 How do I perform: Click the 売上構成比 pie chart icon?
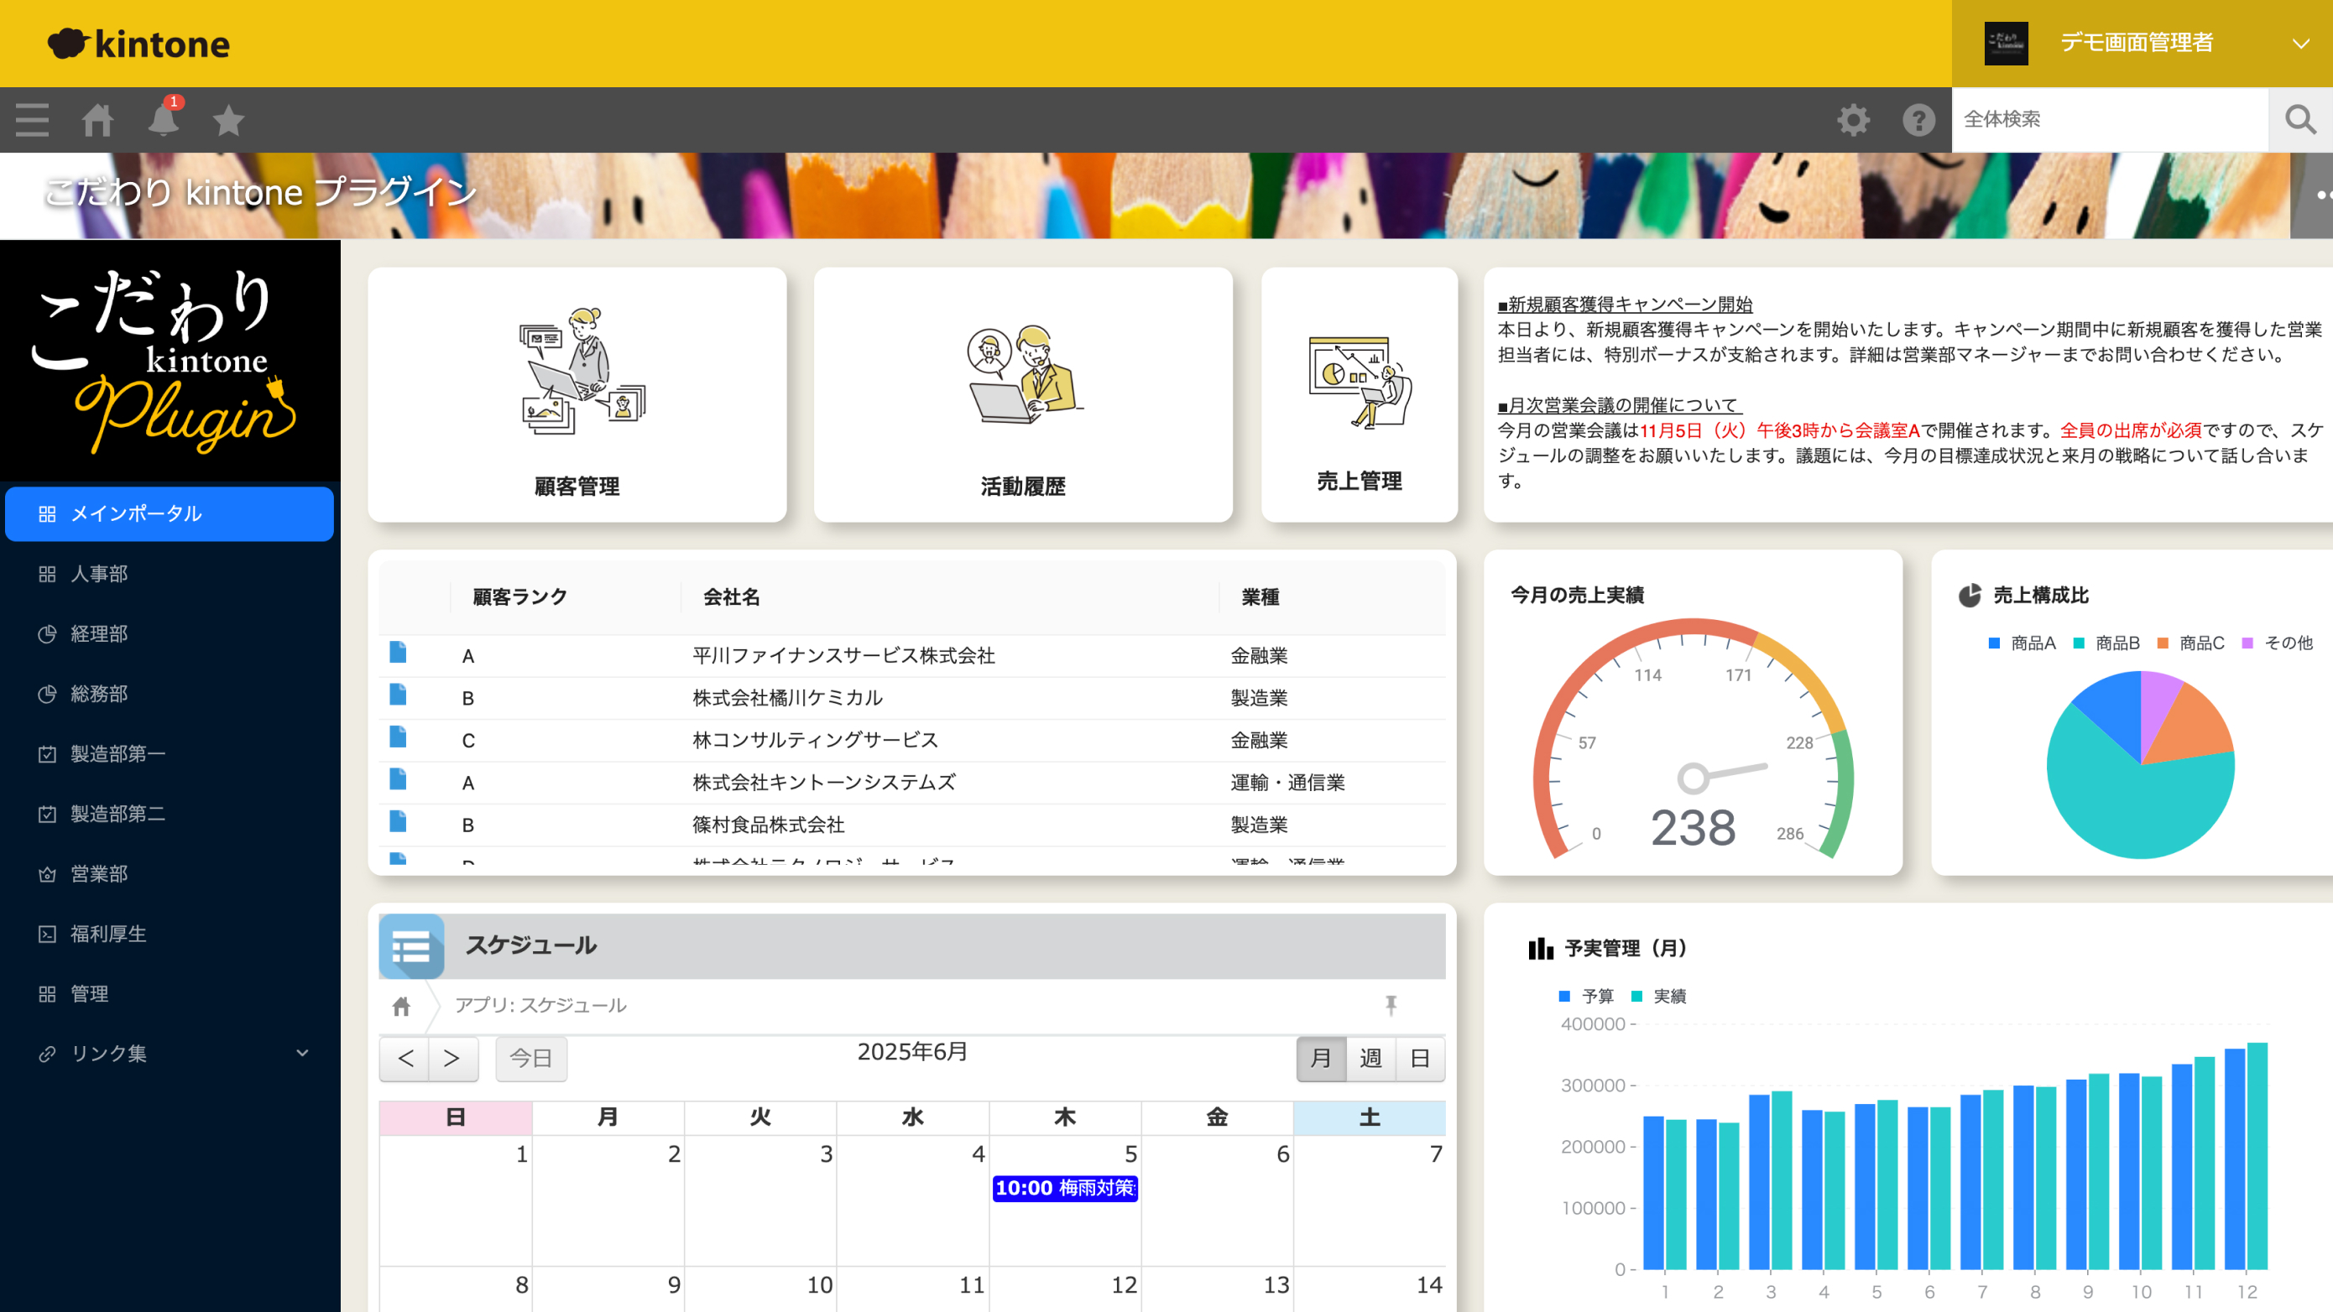[1970, 595]
